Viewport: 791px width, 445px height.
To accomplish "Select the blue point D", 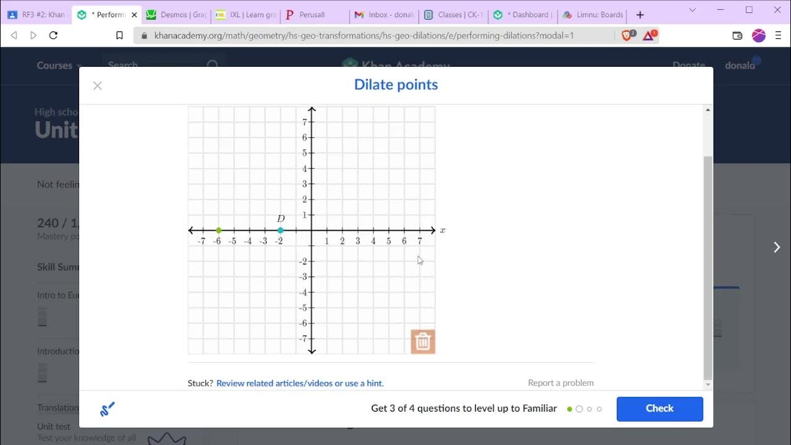I will click(280, 230).
